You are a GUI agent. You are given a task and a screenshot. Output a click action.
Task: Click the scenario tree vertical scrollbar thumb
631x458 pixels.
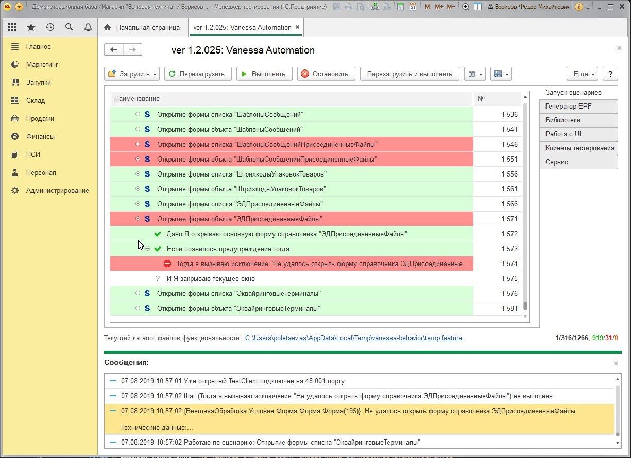525,306
